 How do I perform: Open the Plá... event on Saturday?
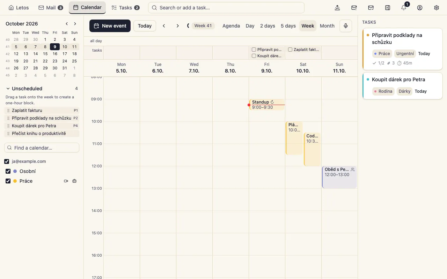pos(294,138)
